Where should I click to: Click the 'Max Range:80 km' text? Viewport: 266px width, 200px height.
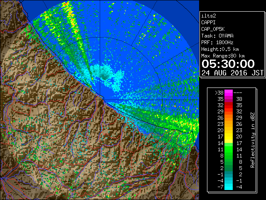click(x=223, y=56)
